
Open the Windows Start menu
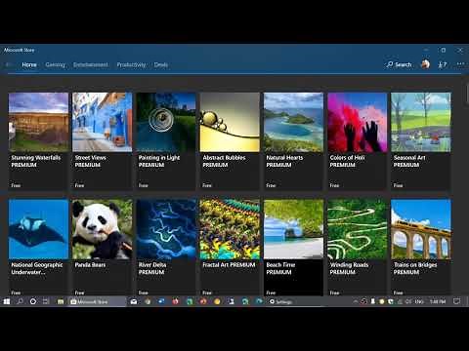(x=7, y=301)
